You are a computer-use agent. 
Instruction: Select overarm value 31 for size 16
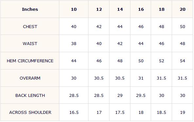coord(141,78)
